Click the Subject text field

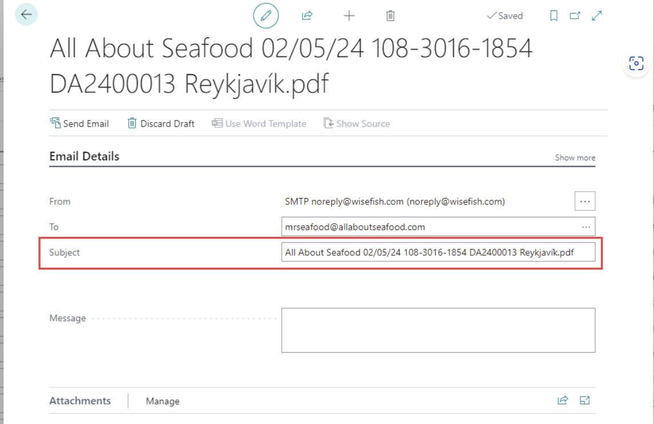tap(437, 252)
